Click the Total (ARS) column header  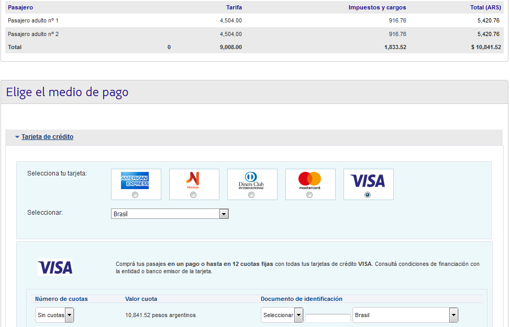tap(485, 7)
